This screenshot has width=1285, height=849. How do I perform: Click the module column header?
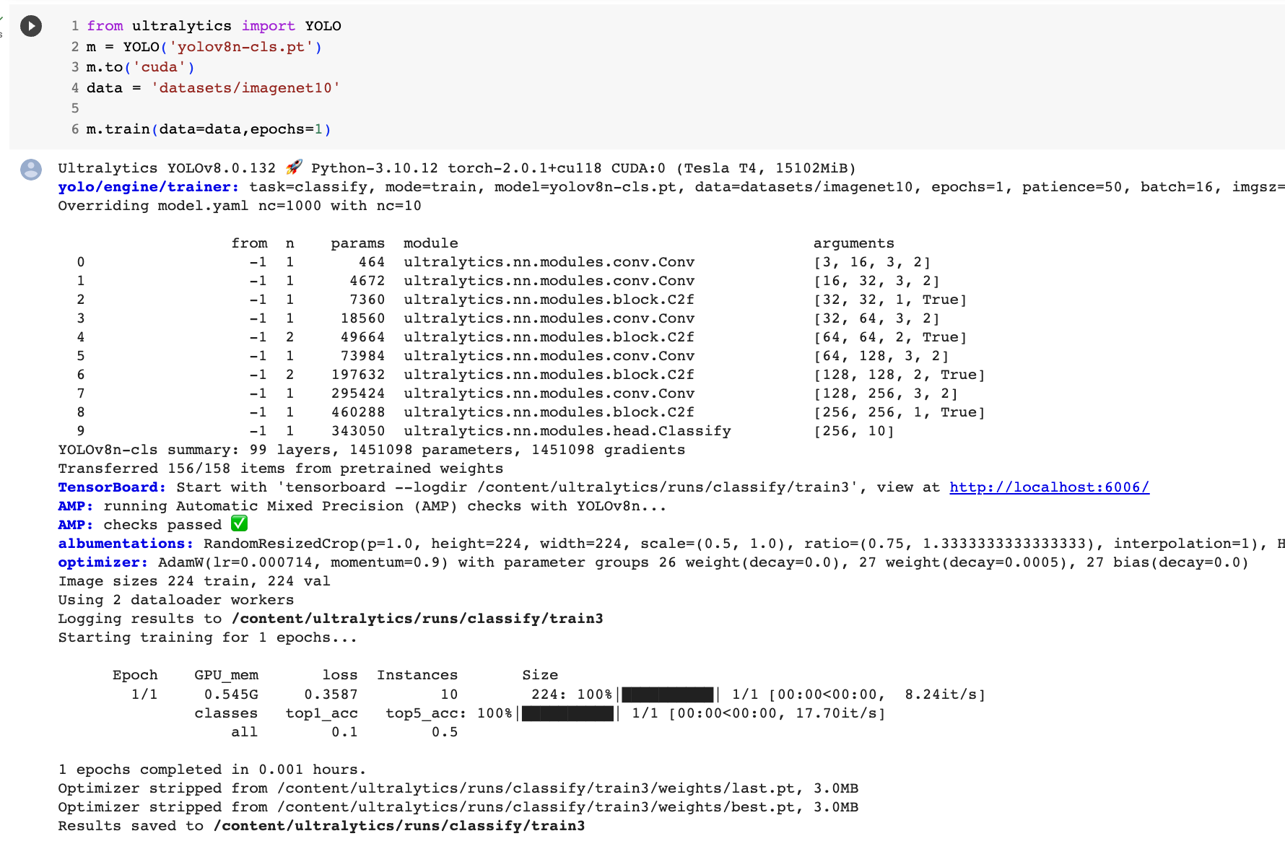point(431,243)
